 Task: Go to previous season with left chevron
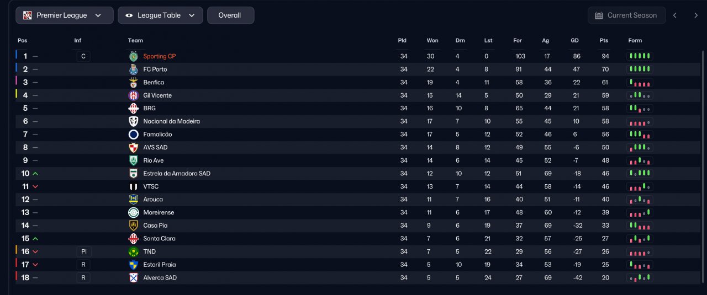tap(674, 15)
